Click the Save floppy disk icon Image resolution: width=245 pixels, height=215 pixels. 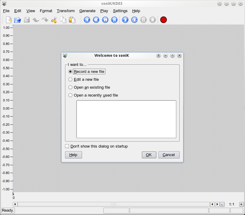[27, 20]
